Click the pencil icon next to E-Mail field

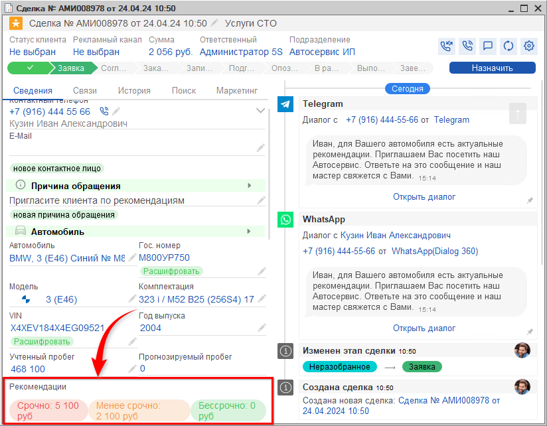click(x=261, y=149)
